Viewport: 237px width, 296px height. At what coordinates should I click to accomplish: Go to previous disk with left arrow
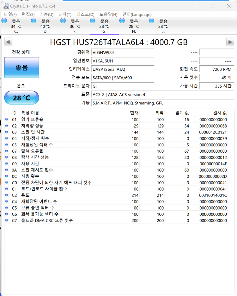pyautogui.click(x=9, y=42)
